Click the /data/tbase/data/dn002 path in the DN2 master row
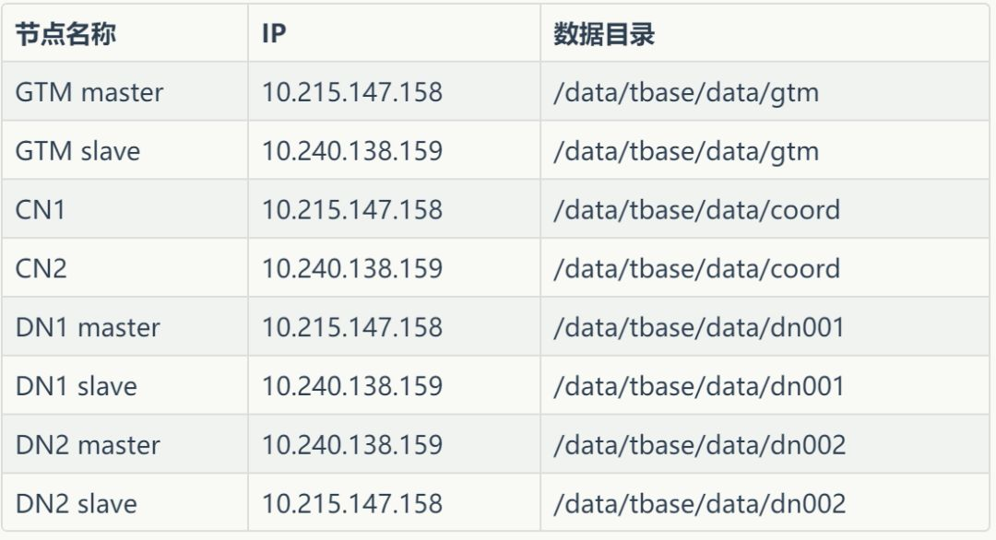This screenshot has width=996, height=540. coord(699,445)
